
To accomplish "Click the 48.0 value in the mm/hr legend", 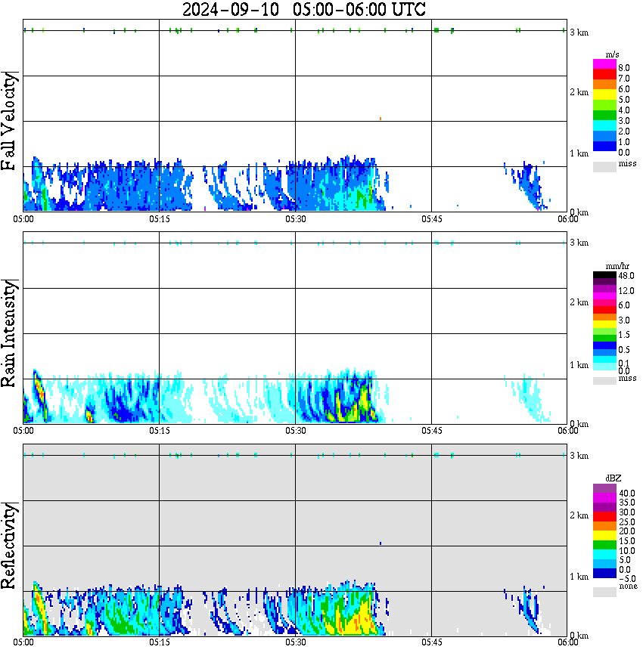I will click(626, 276).
